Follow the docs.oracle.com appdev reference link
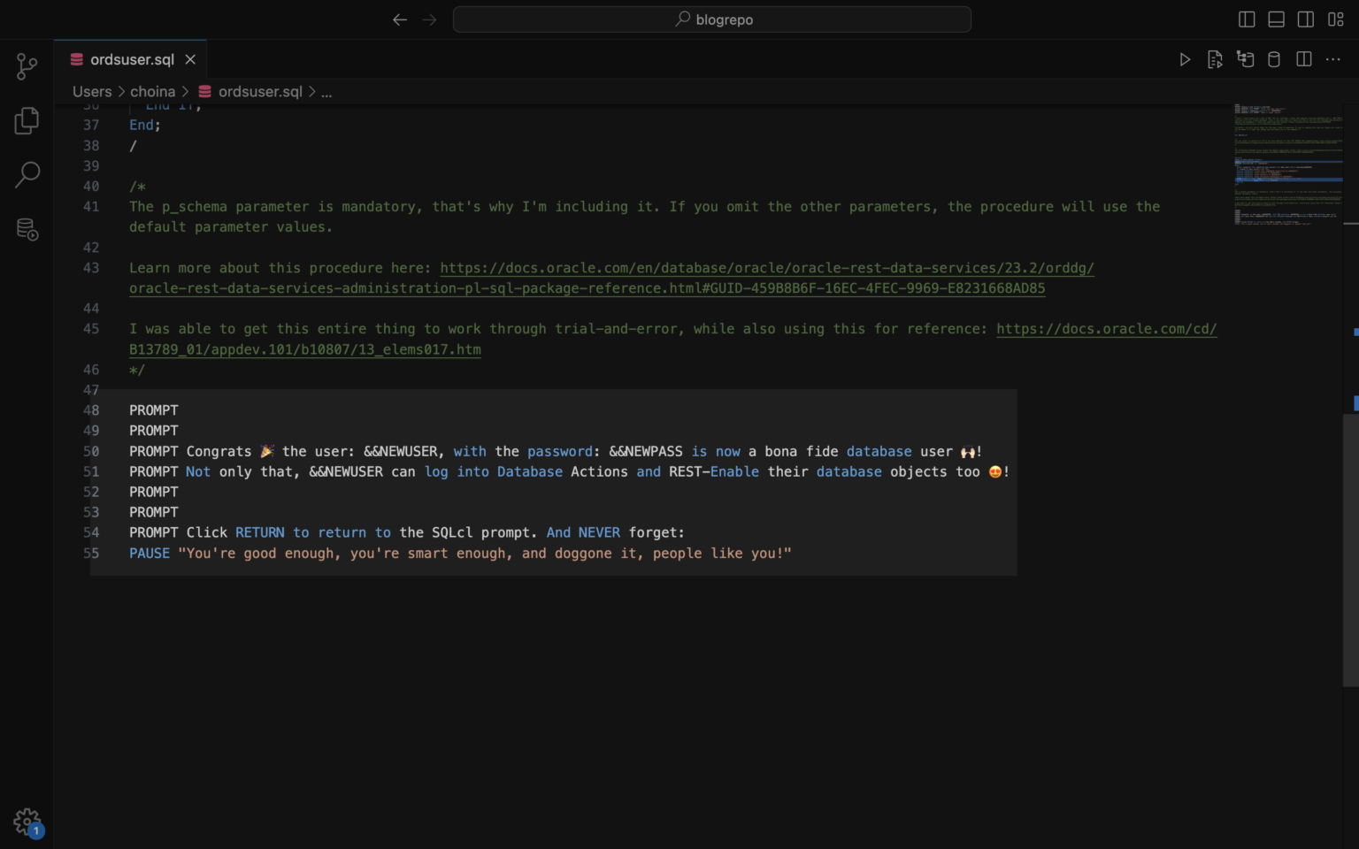 click(1106, 328)
